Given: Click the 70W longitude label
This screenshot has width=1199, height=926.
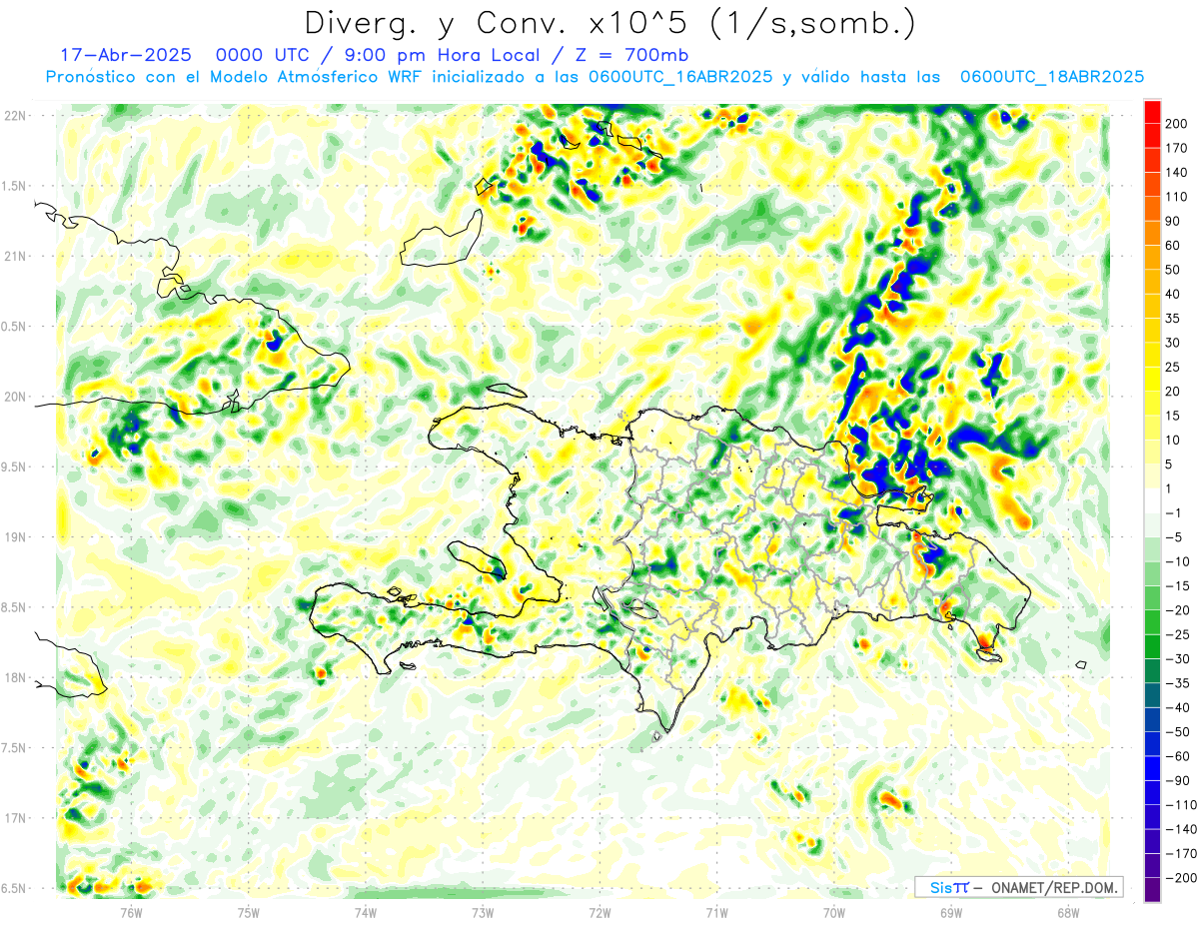Looking at the screenshot, I should point(833,912).
